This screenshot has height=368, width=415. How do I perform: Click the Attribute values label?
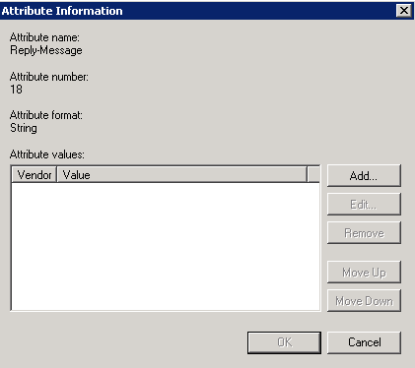pyautogui.click(x=47, y=154)
